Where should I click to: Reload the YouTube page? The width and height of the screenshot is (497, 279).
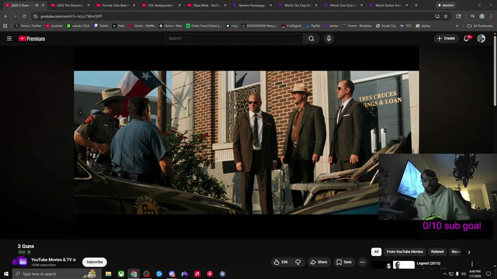pyautogui.click(x=24, y=16)
